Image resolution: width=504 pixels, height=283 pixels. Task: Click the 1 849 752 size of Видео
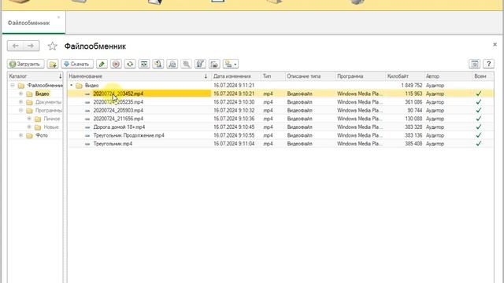click(x=412, y=86)
